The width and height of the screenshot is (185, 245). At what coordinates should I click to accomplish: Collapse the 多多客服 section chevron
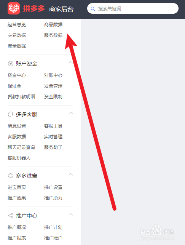coord(71,113)
